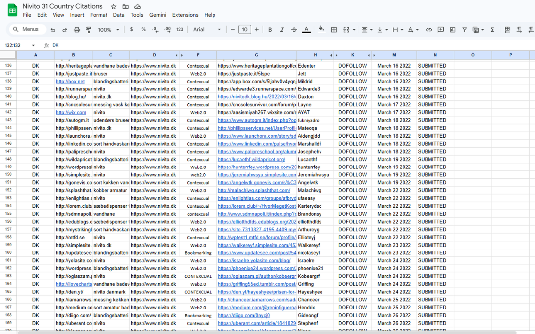
Task: Open the zoom 100% dropdown
Action: coord(108,30)
